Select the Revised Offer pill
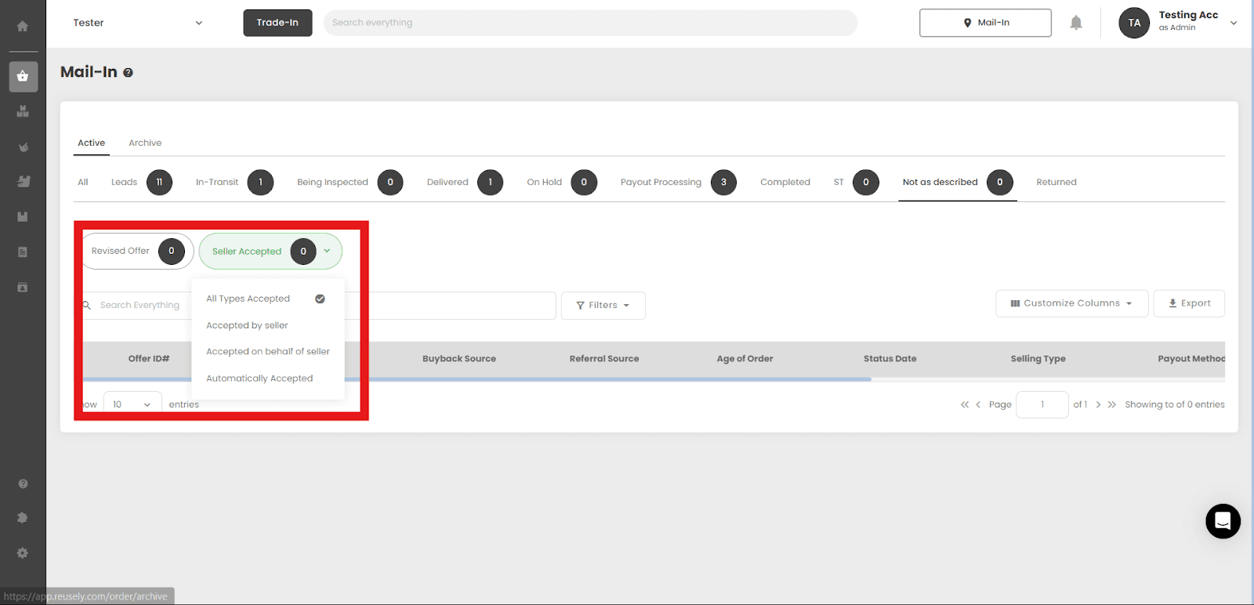The height and width of the screenshot is (605, 1254). tap(137, 252)
